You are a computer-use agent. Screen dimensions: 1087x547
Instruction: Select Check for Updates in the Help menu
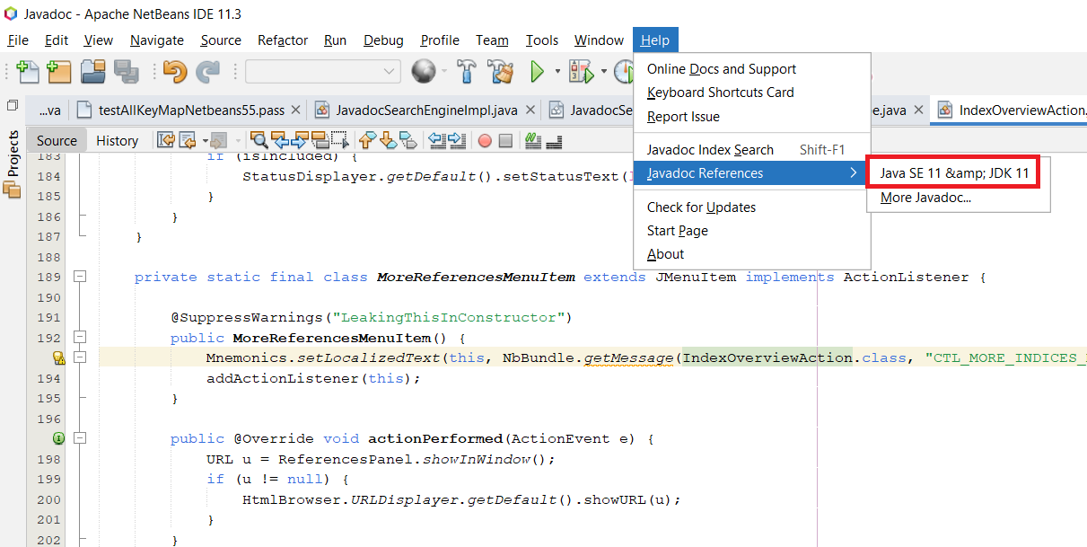click(751, 207)
